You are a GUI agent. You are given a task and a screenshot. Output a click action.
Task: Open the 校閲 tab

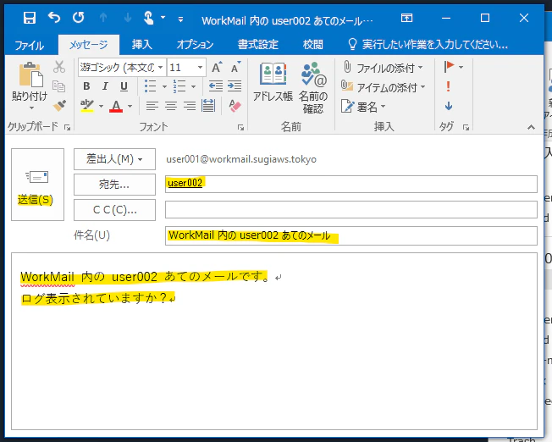coord(312,44)
